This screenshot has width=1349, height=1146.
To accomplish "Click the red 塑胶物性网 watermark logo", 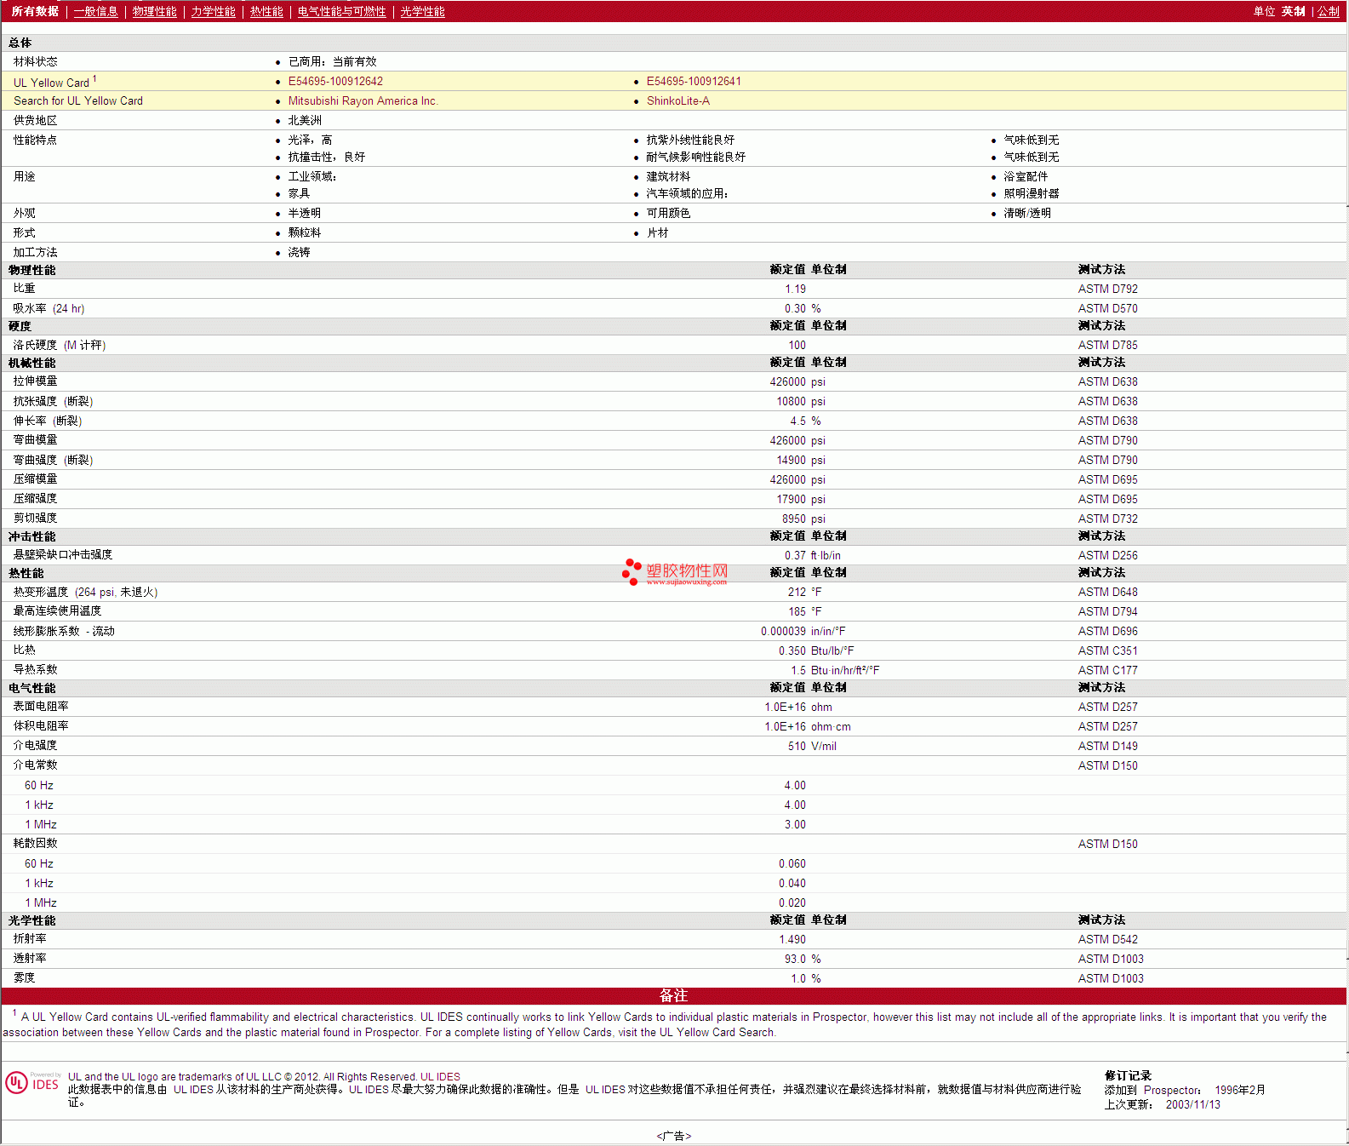I will point(676,572).
